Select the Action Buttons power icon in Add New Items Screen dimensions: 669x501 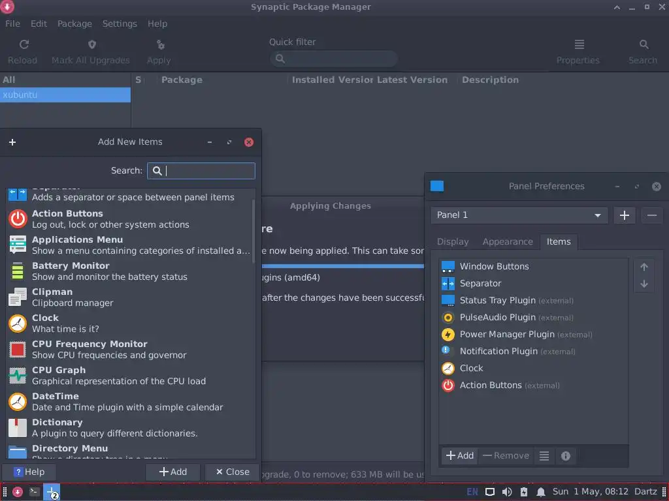(18, 219)
